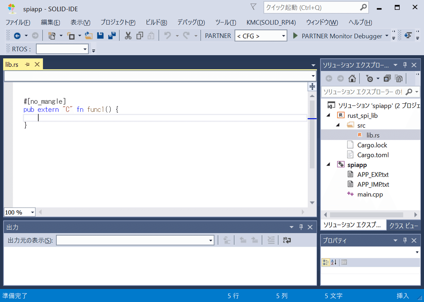Close the output panel
Viewport: 424px width, 302px height.
click(310, 227)
